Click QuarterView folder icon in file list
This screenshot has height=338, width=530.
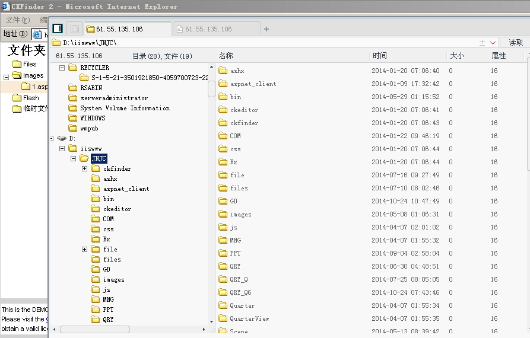[223, 318]
